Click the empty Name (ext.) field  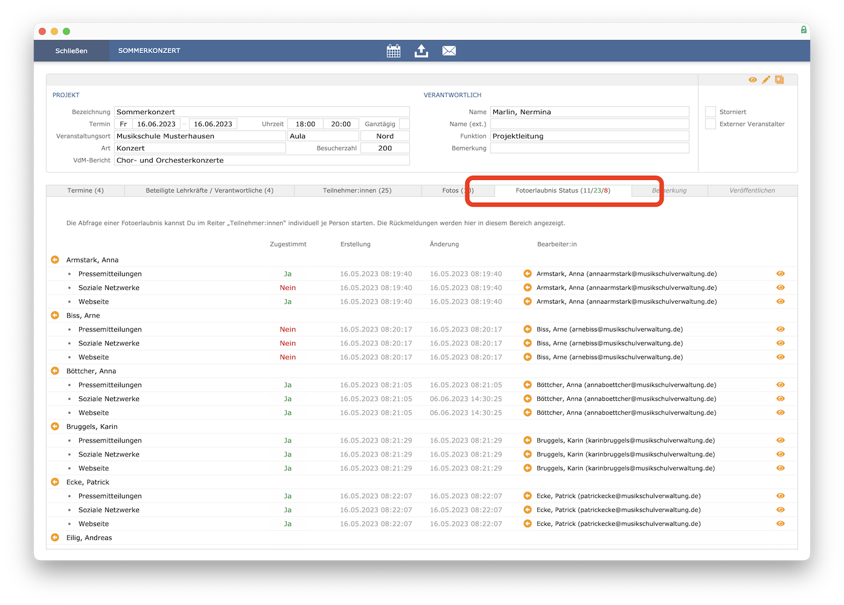tap(590, 124)
